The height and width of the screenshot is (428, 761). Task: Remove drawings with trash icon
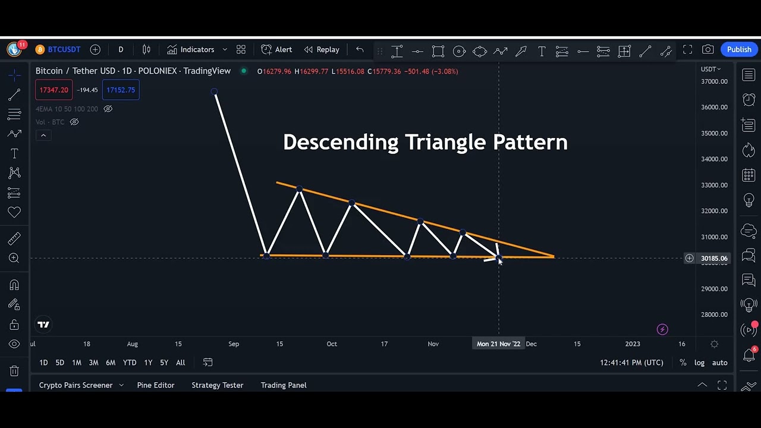tap(14, 371)
